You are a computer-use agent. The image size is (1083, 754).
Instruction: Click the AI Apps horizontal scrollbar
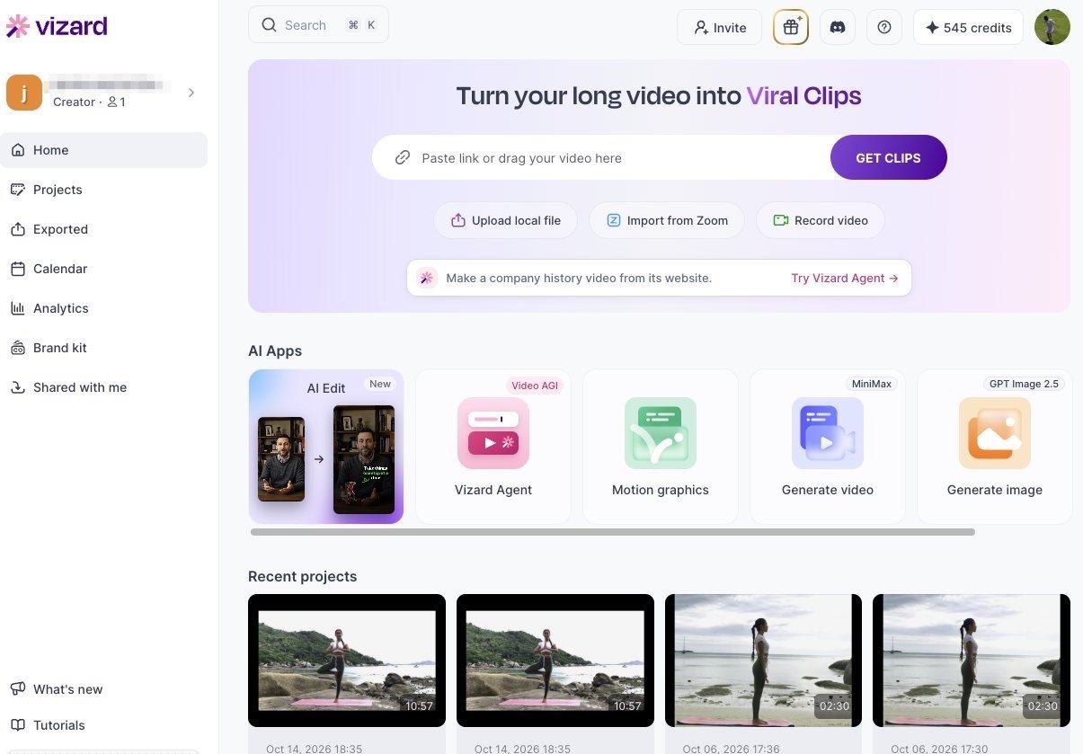point(613,532)
